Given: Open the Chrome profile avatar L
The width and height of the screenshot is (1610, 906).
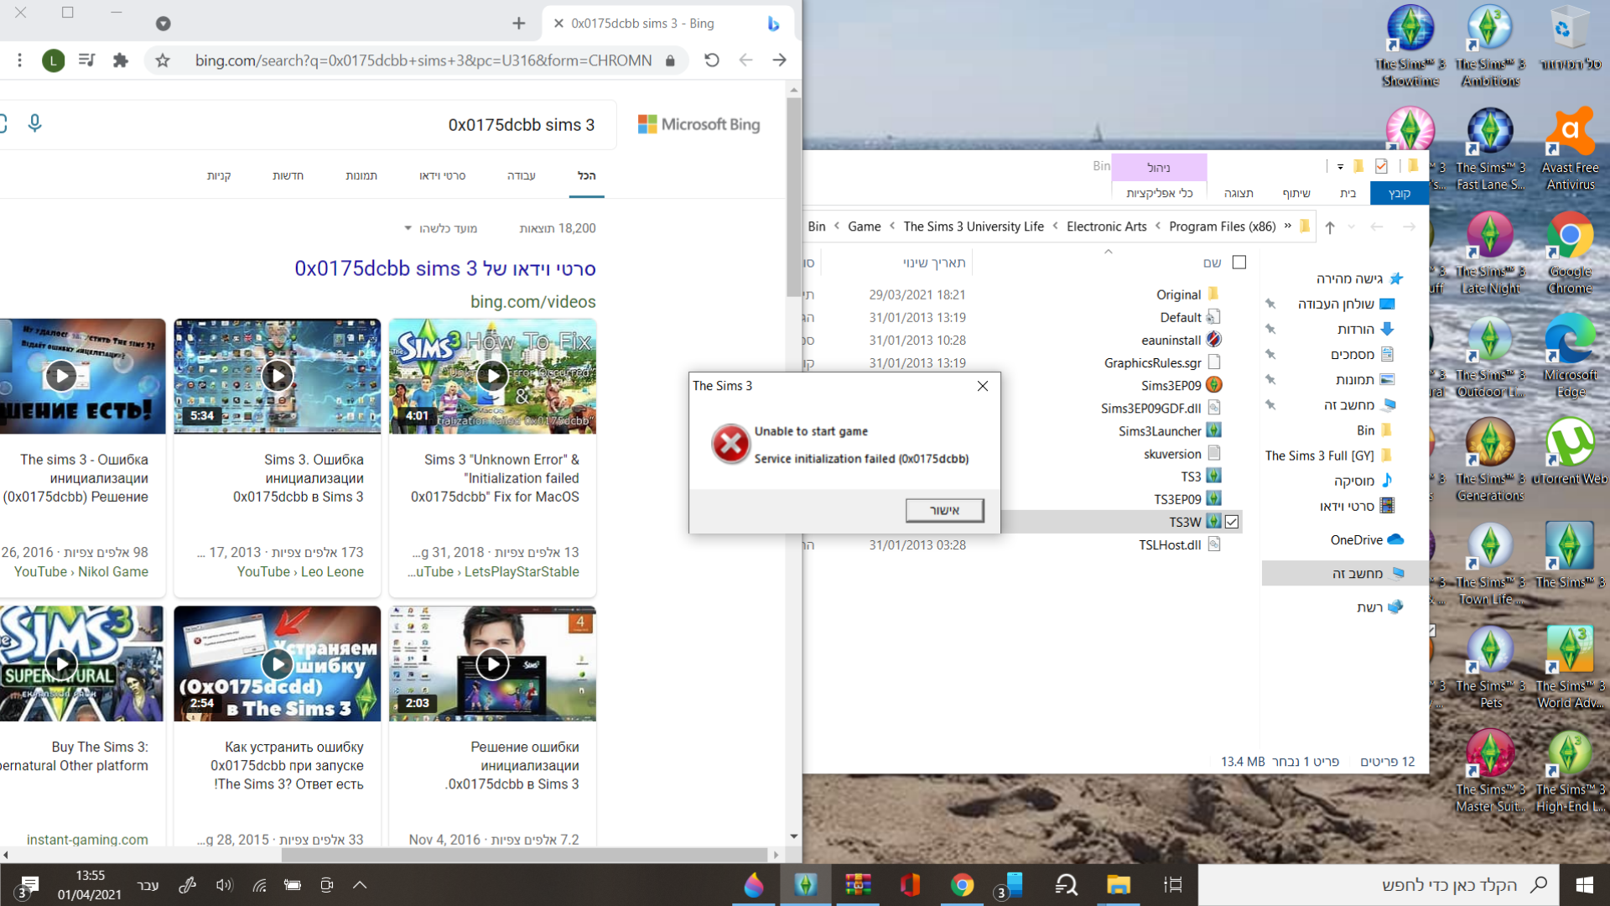Looking at the screenshot, I should (53, 60).
